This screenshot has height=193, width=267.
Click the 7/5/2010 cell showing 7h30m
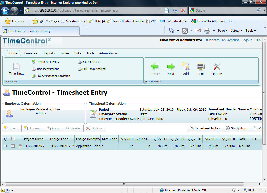[160, 146]
